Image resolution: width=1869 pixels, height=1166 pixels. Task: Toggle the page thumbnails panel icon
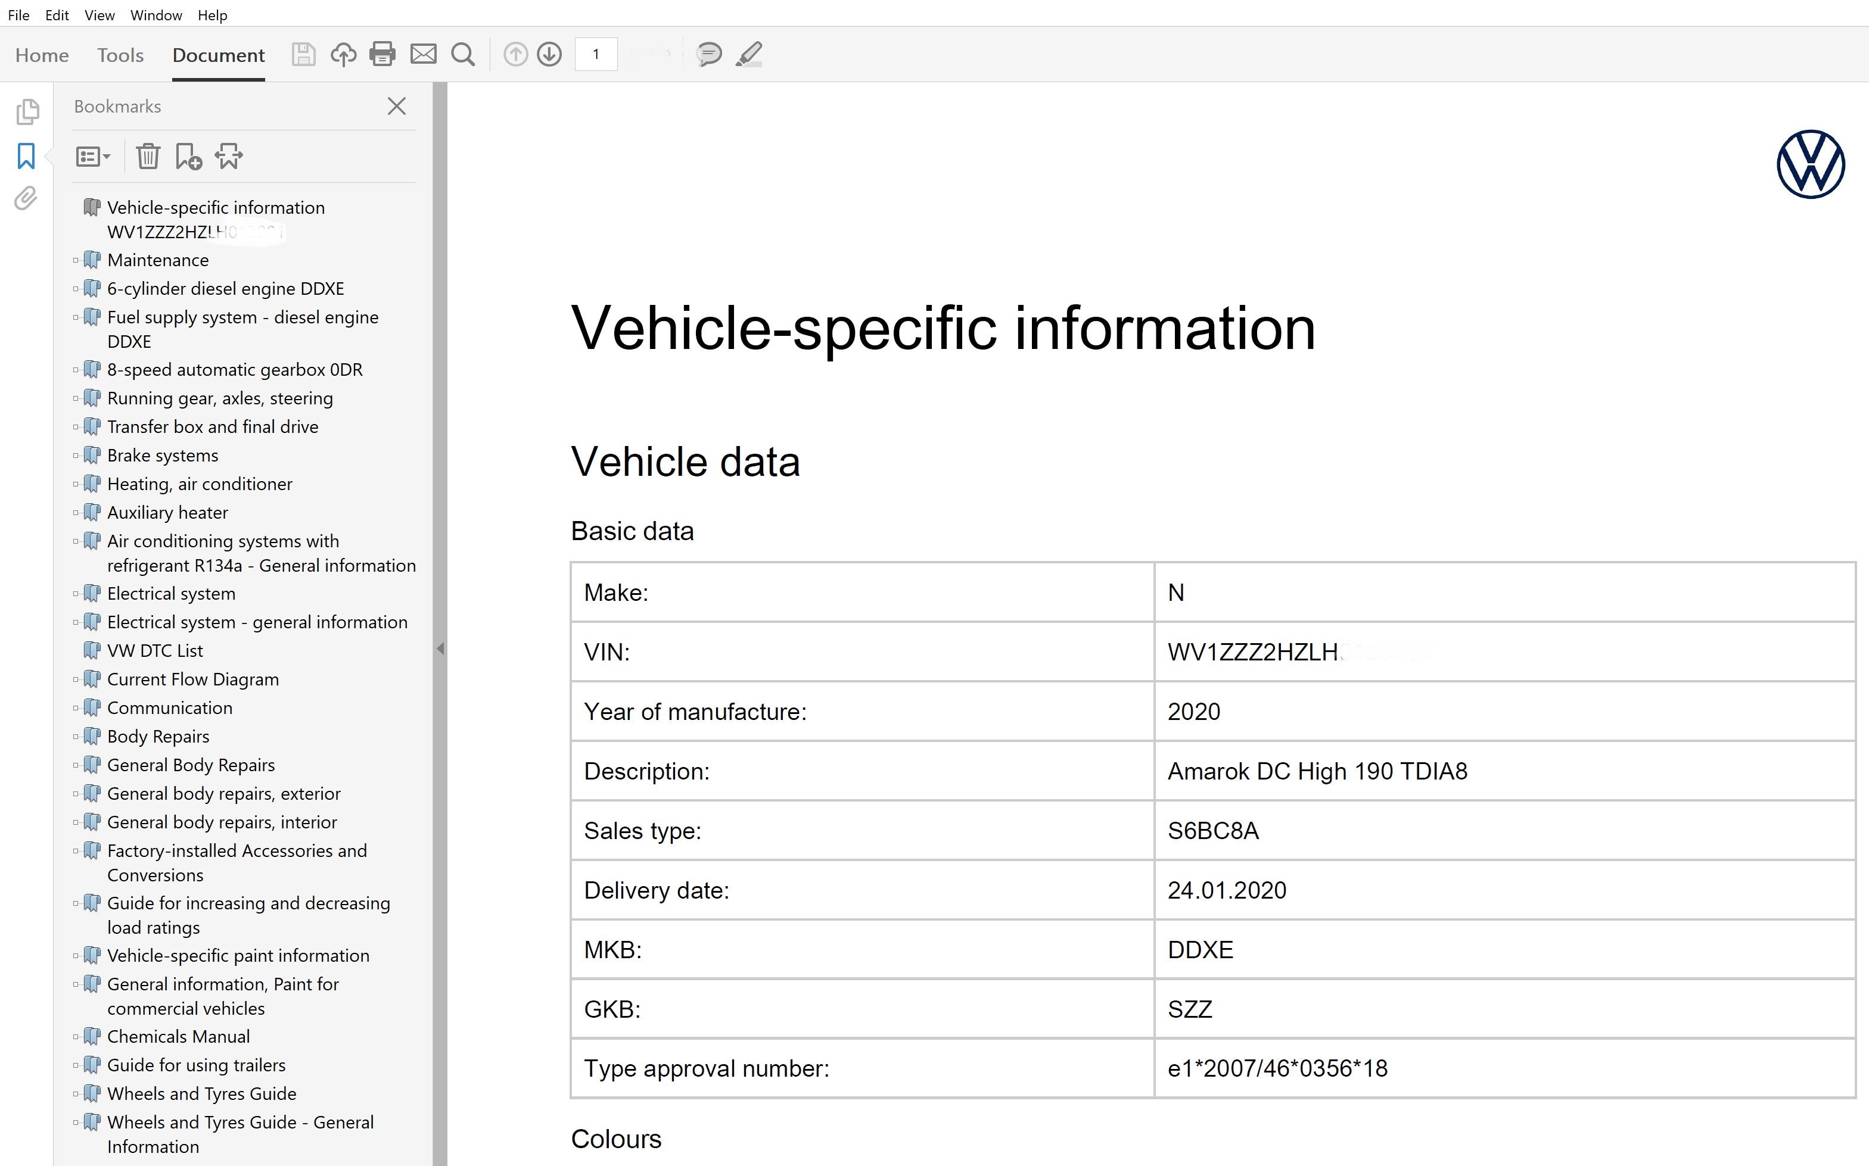[x=27, y=112]
